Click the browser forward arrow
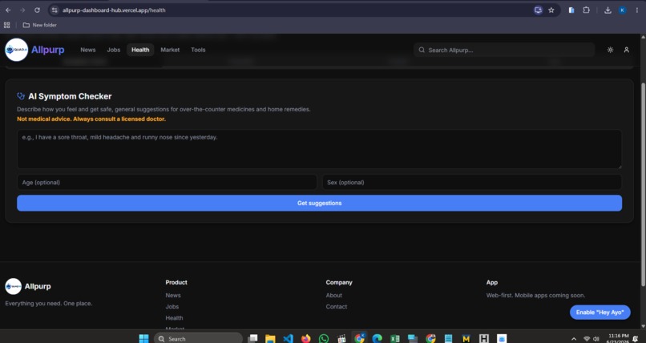This screenshot has height=343, width=646. click(x=22, y=10)
